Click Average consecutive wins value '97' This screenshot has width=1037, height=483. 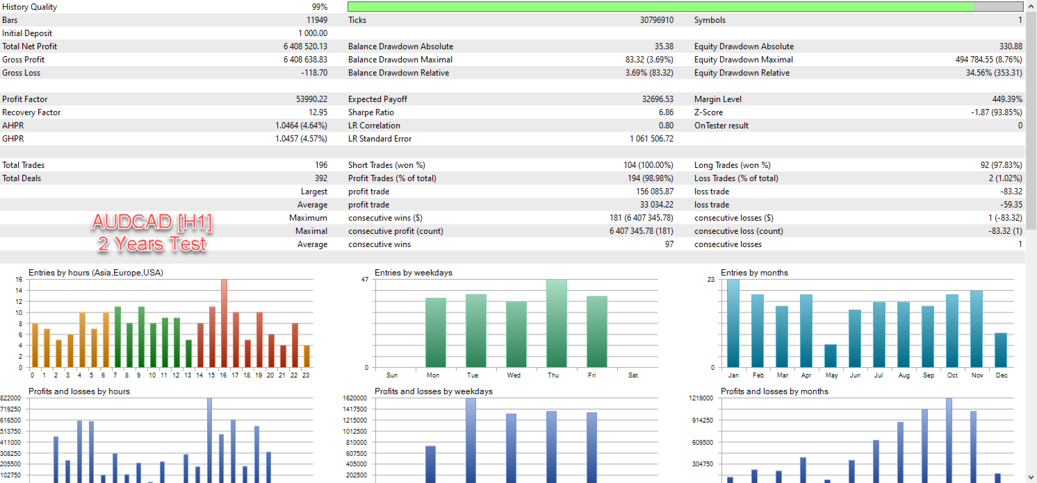669,244
